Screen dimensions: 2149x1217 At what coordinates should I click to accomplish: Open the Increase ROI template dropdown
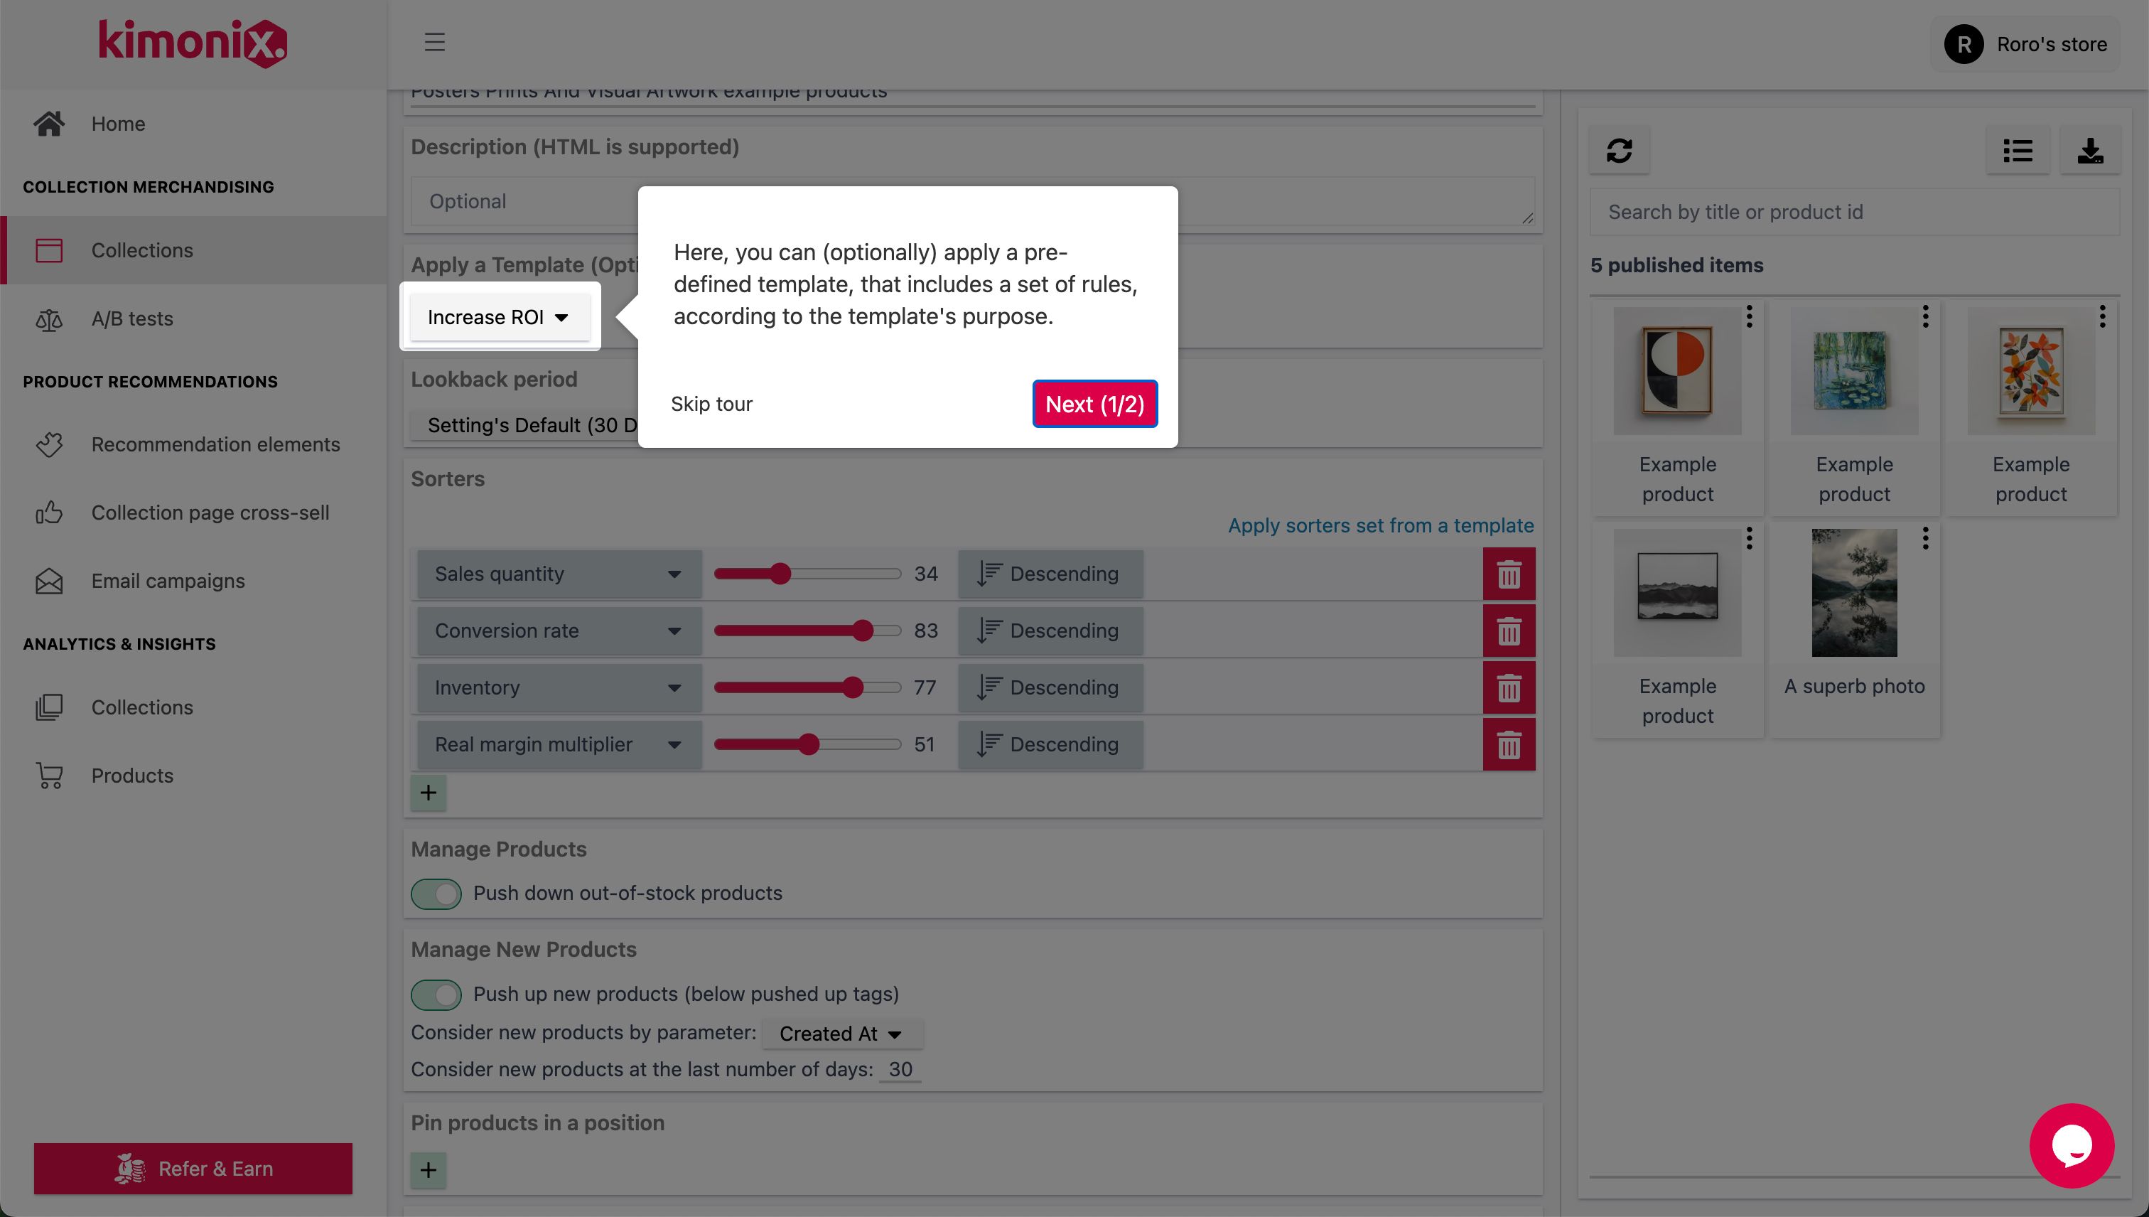[x=500, y=317]
